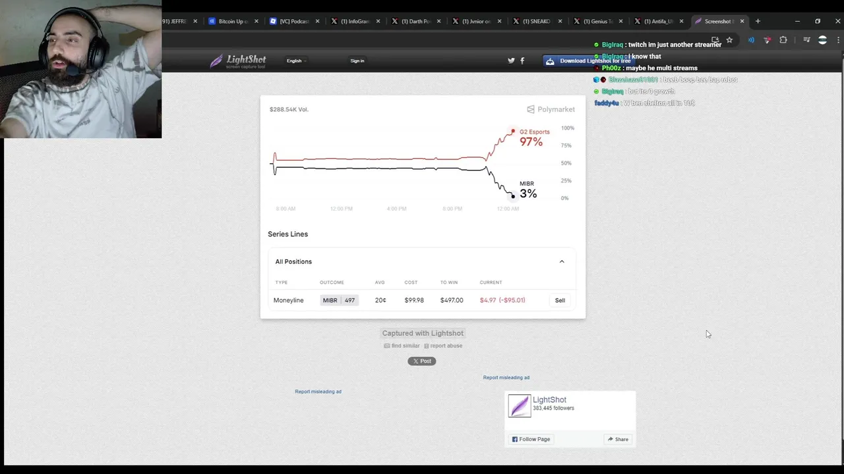This screenshot has height=474, width=844.
Task: Click LightShot page thumbnail in Facebook widget
Action: click(x=519, y=406)
